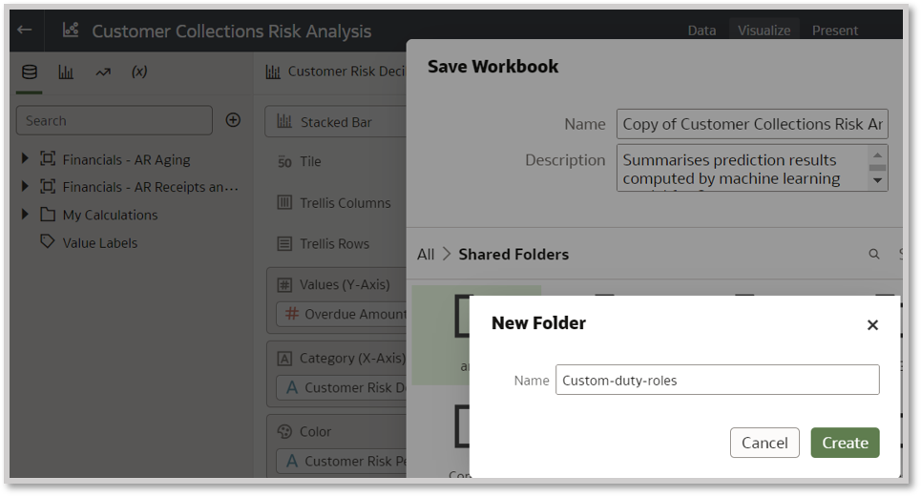This screenshot has width=921, height=496.
Task: Close the New Folder dialog
Action: click(872, 325)
